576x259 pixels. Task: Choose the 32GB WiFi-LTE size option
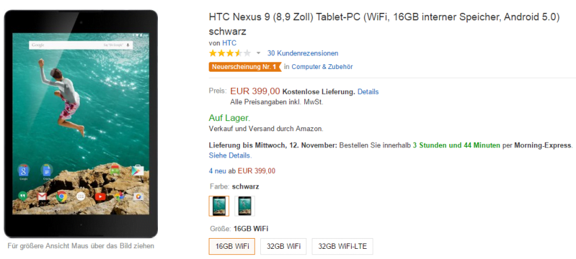[342, 246]
